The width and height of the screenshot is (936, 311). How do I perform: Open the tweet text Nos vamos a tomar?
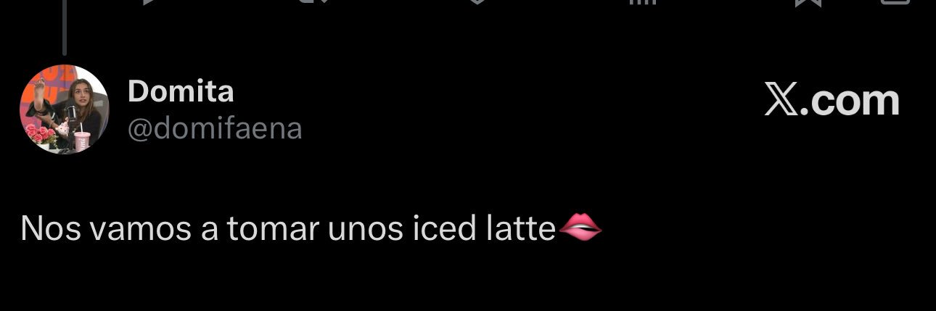[170, 228]
